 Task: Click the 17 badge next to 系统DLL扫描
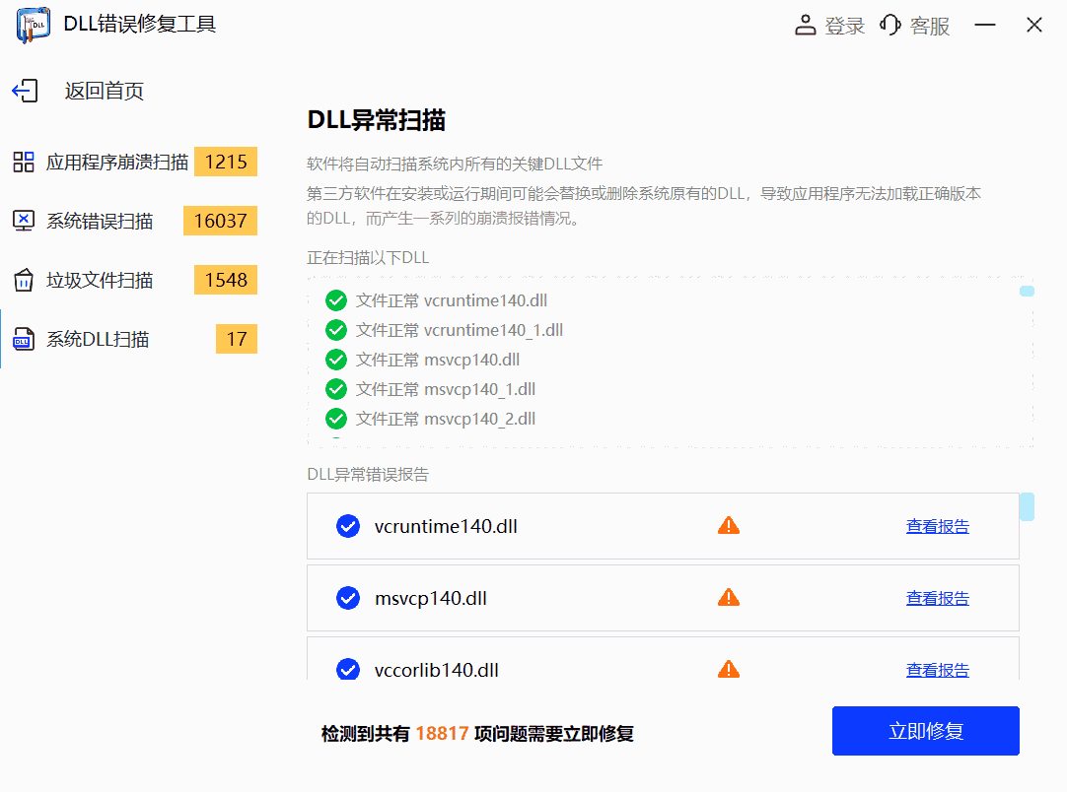click(x=236, y=339)
